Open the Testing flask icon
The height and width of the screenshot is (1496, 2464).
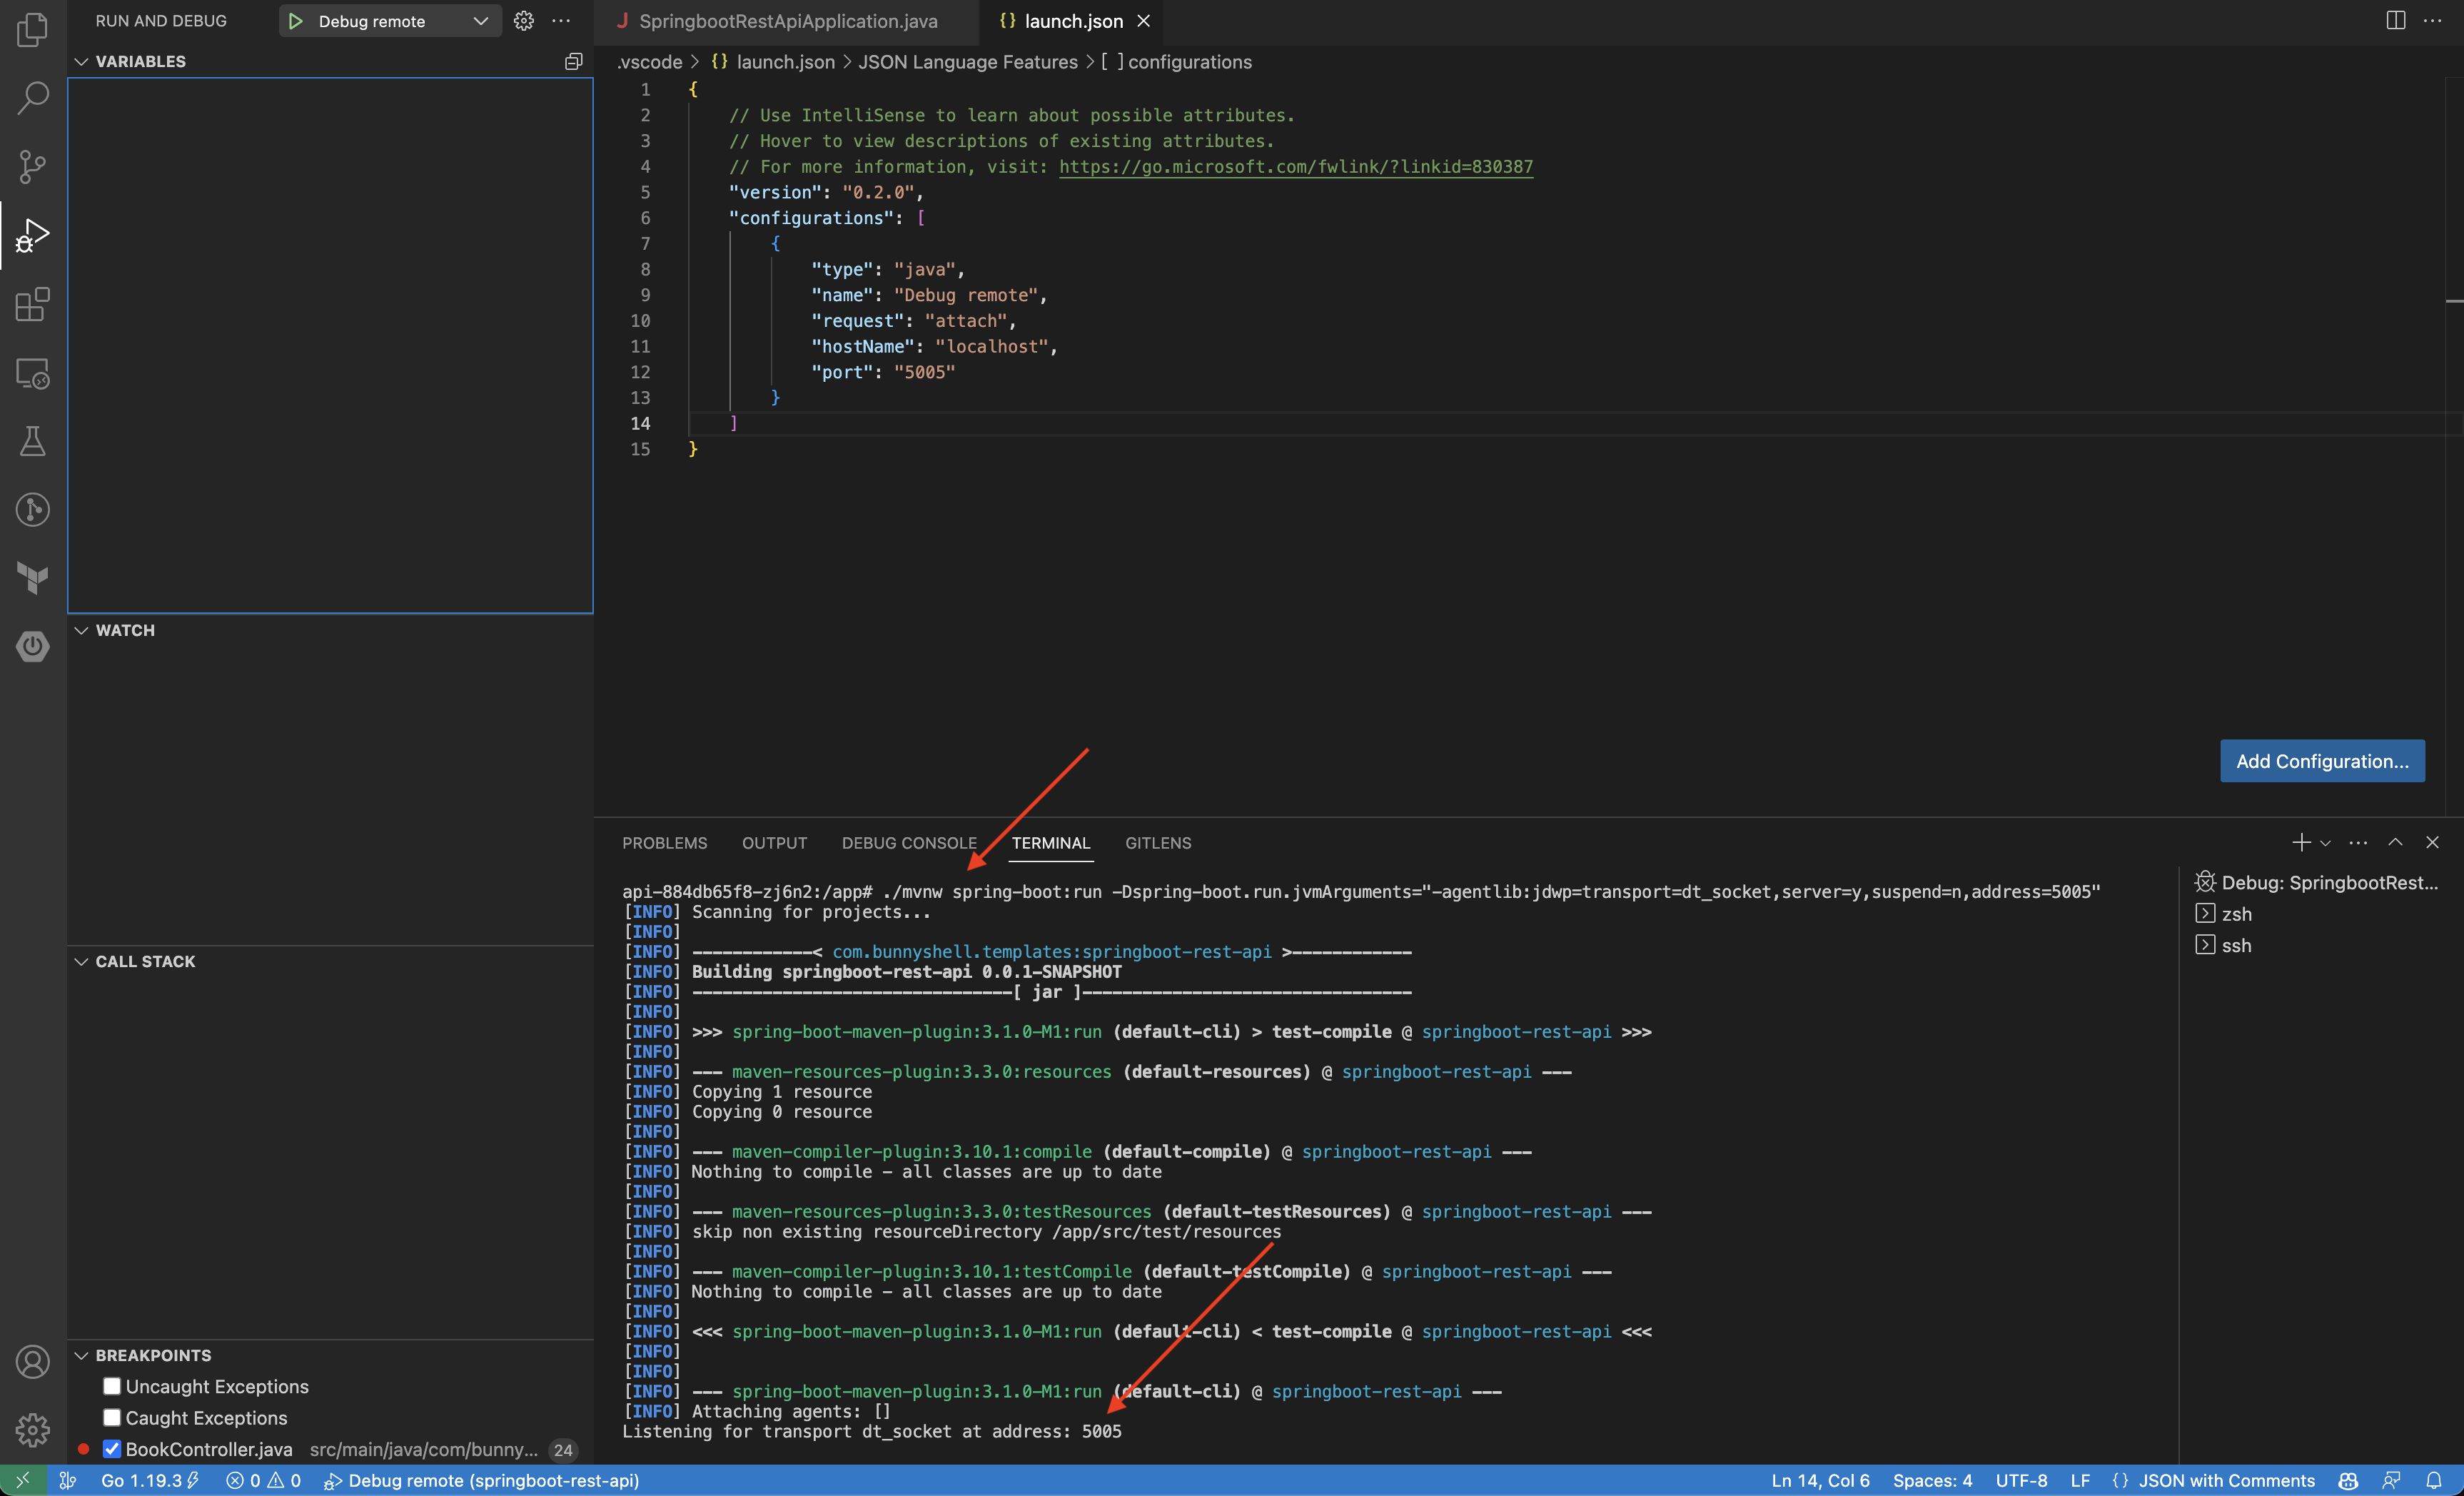point(32,441)
